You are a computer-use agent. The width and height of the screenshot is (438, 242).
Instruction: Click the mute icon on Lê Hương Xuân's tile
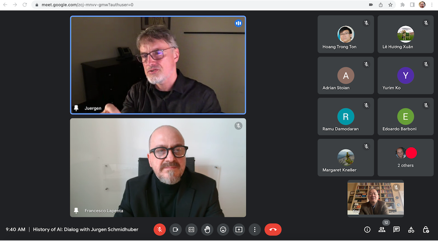click(x=426, y=23)
